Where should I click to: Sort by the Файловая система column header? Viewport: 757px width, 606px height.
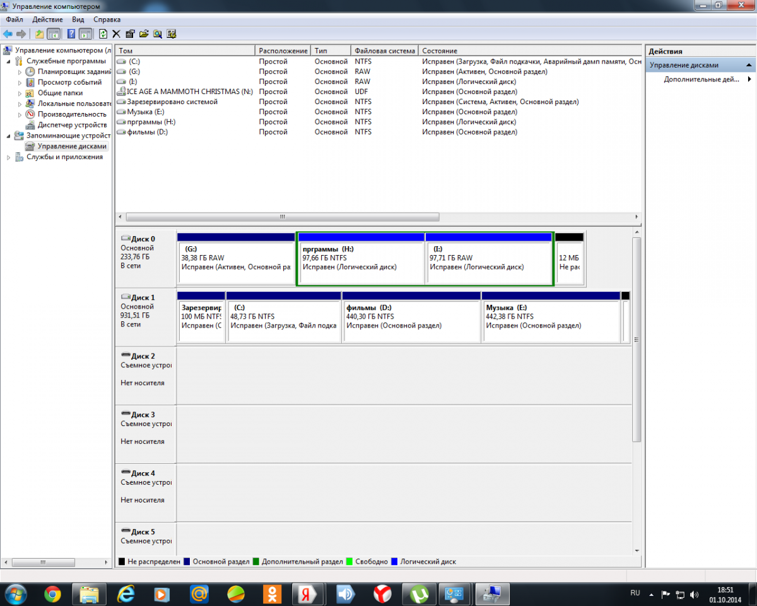coord(384,50)
